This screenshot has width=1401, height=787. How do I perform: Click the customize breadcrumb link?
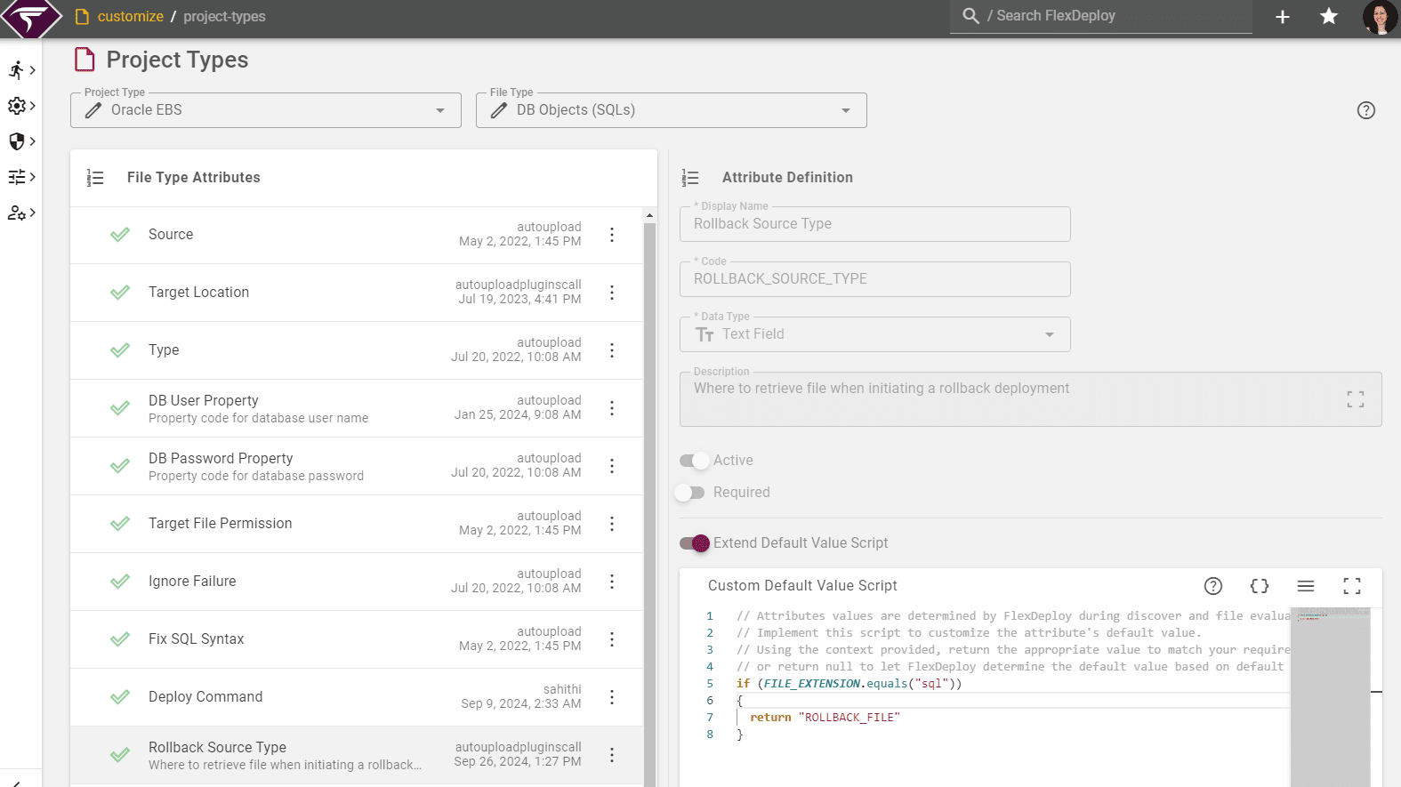point(130,16)
